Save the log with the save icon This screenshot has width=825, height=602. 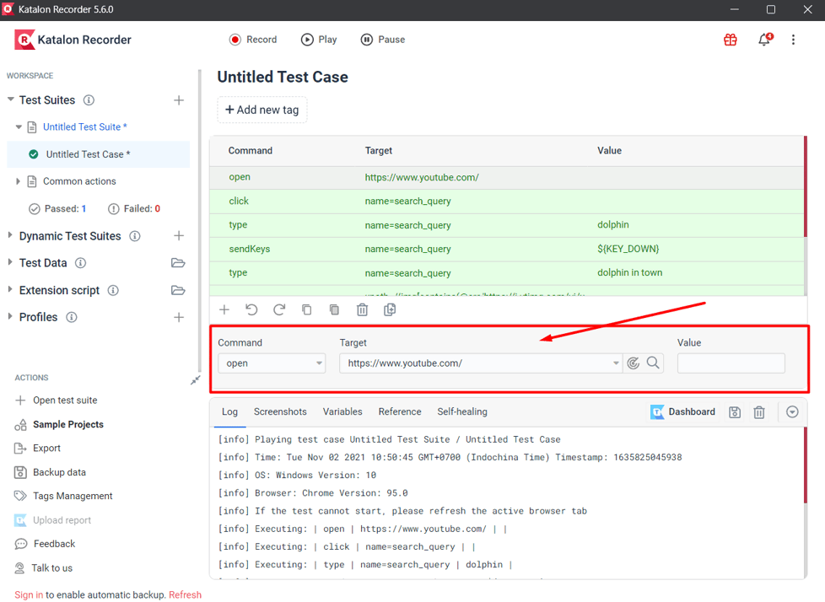tap(734, 412)
